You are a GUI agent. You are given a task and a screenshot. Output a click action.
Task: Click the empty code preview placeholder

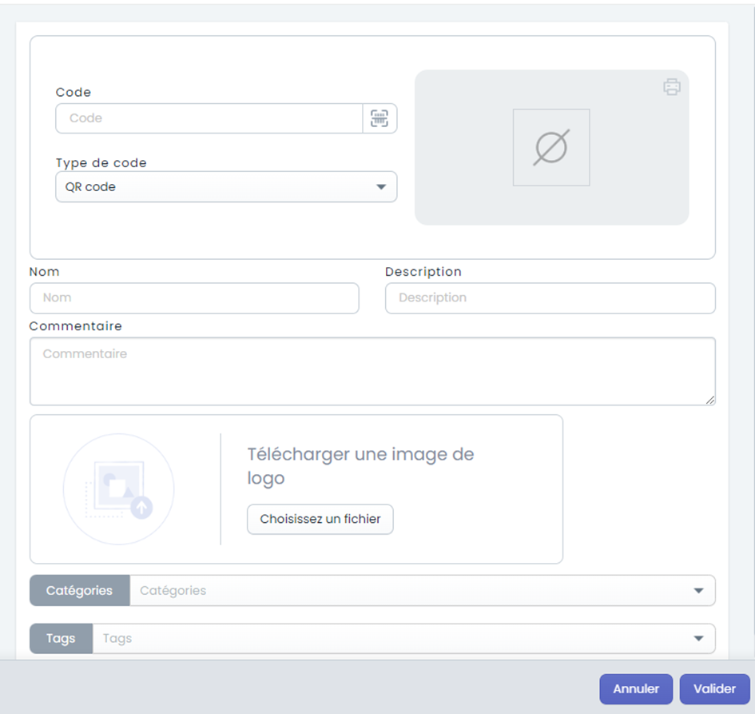pyautogui.click(x=551, y=147)
